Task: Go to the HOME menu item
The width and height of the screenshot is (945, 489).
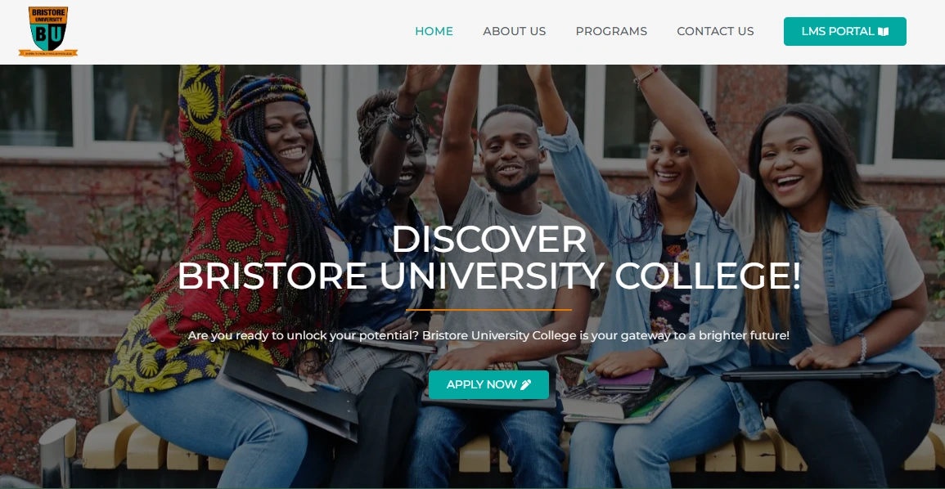Action: [x=434, y=31]
